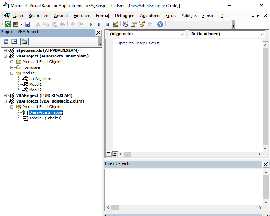The image size is (270, 216).
Task: Switch to Procedure View button
Action: (109, 154)
